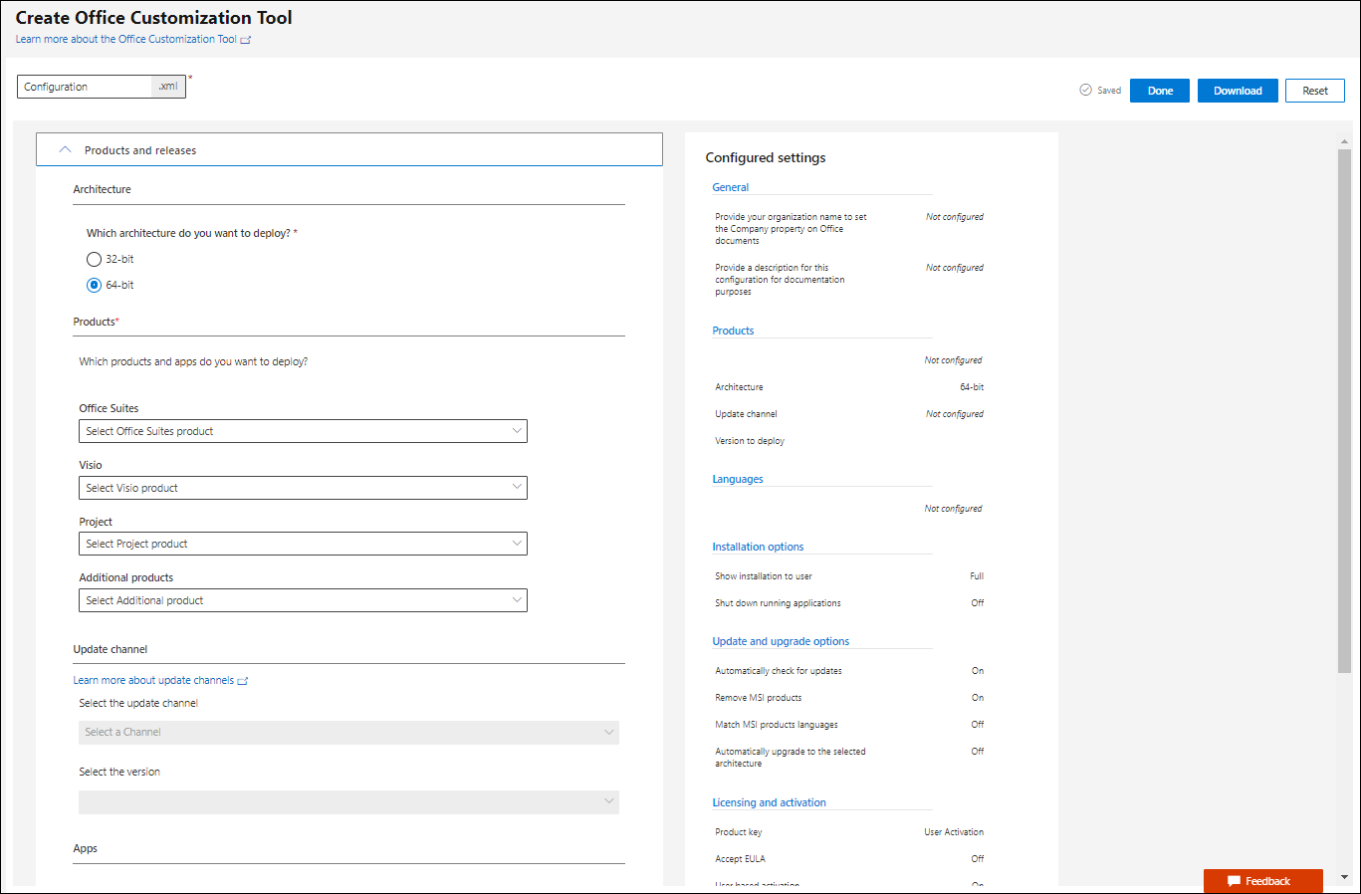The width and height of the screenshot is (1361, 894).
Task: Jump to Licensing and activation section
Action: point(769,802)
